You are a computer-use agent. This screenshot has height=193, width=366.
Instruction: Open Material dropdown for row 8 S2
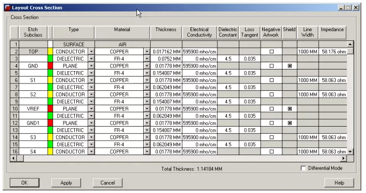tap(146, 94)
